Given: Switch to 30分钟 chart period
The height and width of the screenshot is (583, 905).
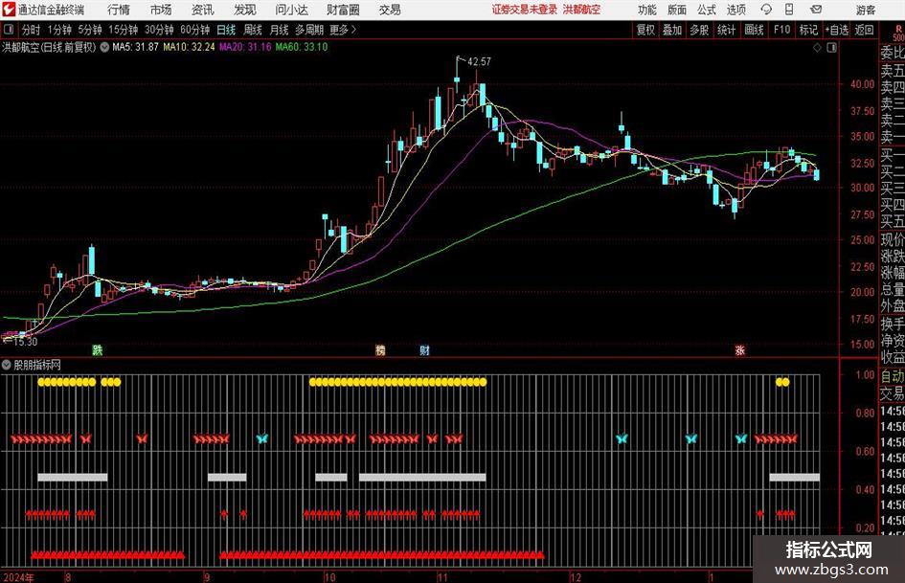Looking at the screenshot, I should pyautogui.click(x=159, y=30).
